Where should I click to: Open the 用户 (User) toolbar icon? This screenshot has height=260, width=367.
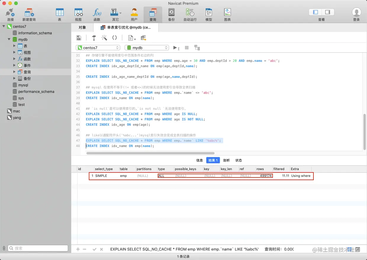134,14
